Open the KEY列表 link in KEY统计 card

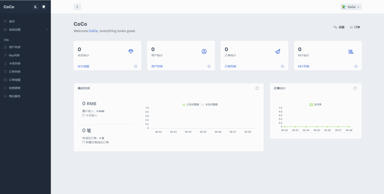(x=304, y=67)
